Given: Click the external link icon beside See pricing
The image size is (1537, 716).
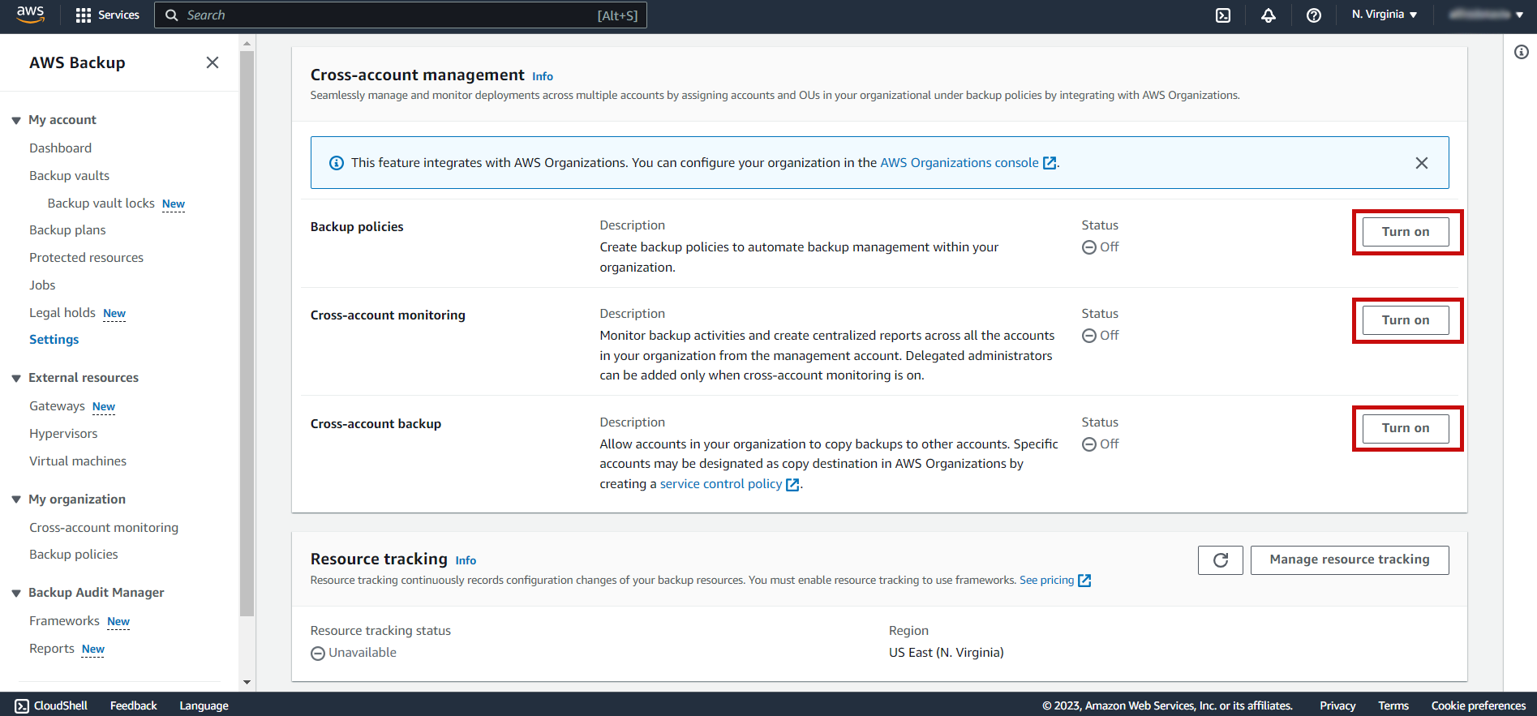Looking at the screenshot, I should 1084,581.
